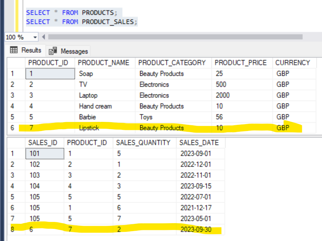Switch to the Messages tab
Image resolution: width=322 pixels, height=241 pixels.
pos(74,51)
